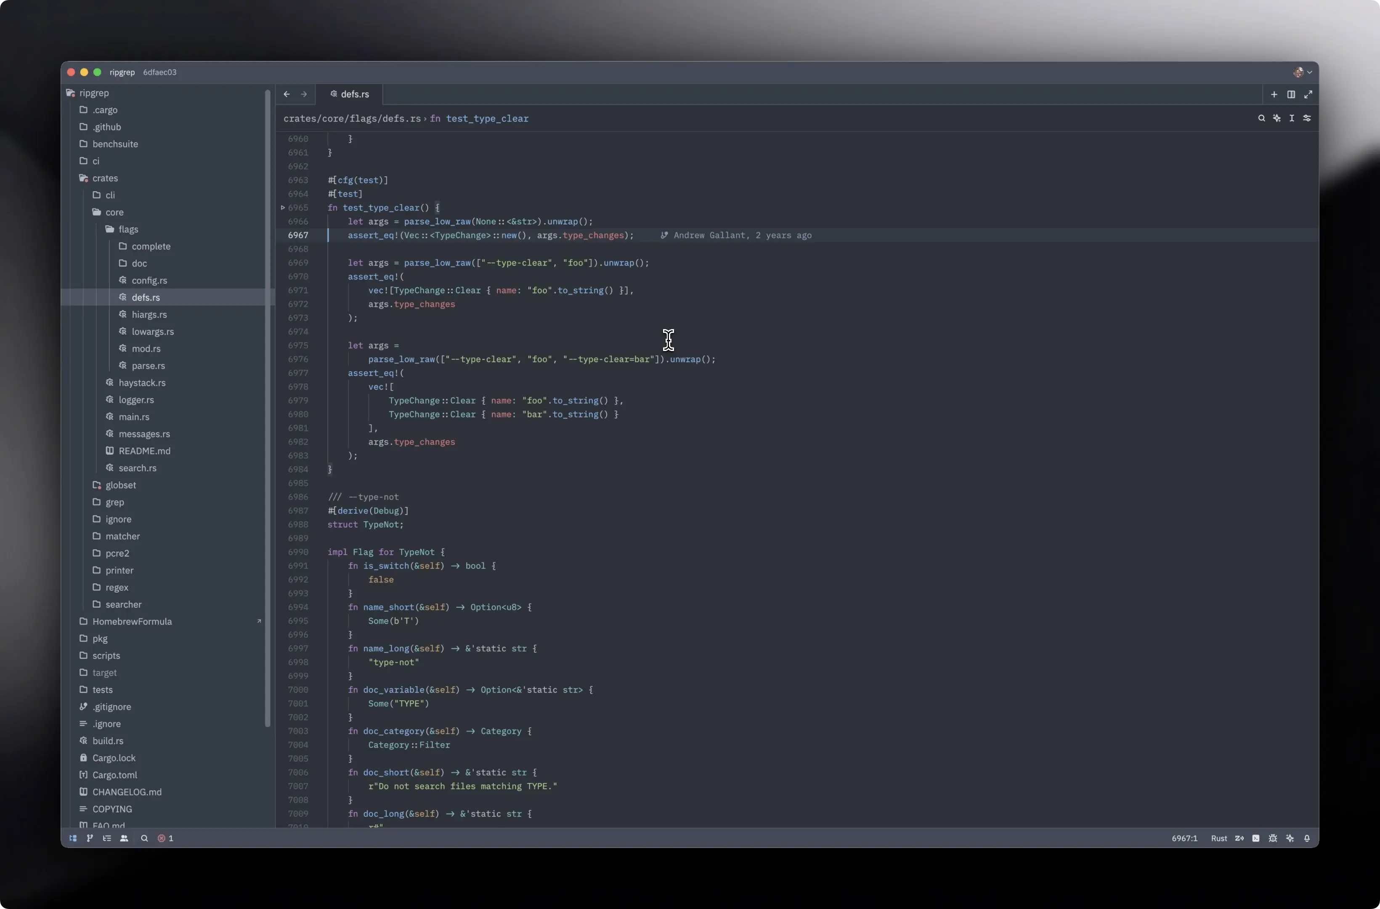Open the git branch panel icon

tap(90, 838)
